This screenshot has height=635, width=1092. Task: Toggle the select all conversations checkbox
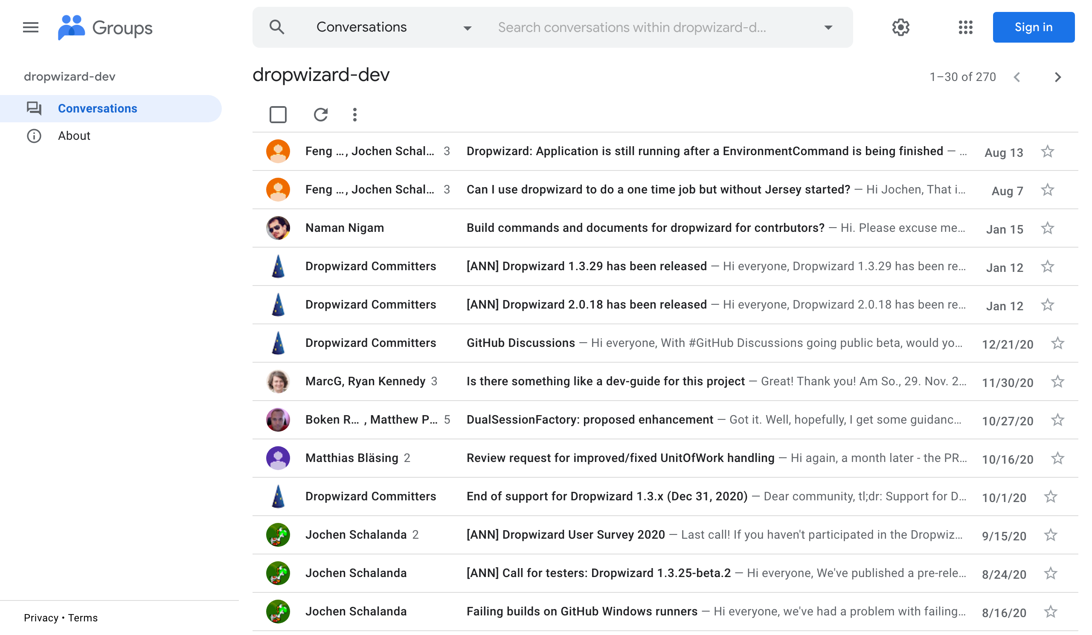click(278, 115)
